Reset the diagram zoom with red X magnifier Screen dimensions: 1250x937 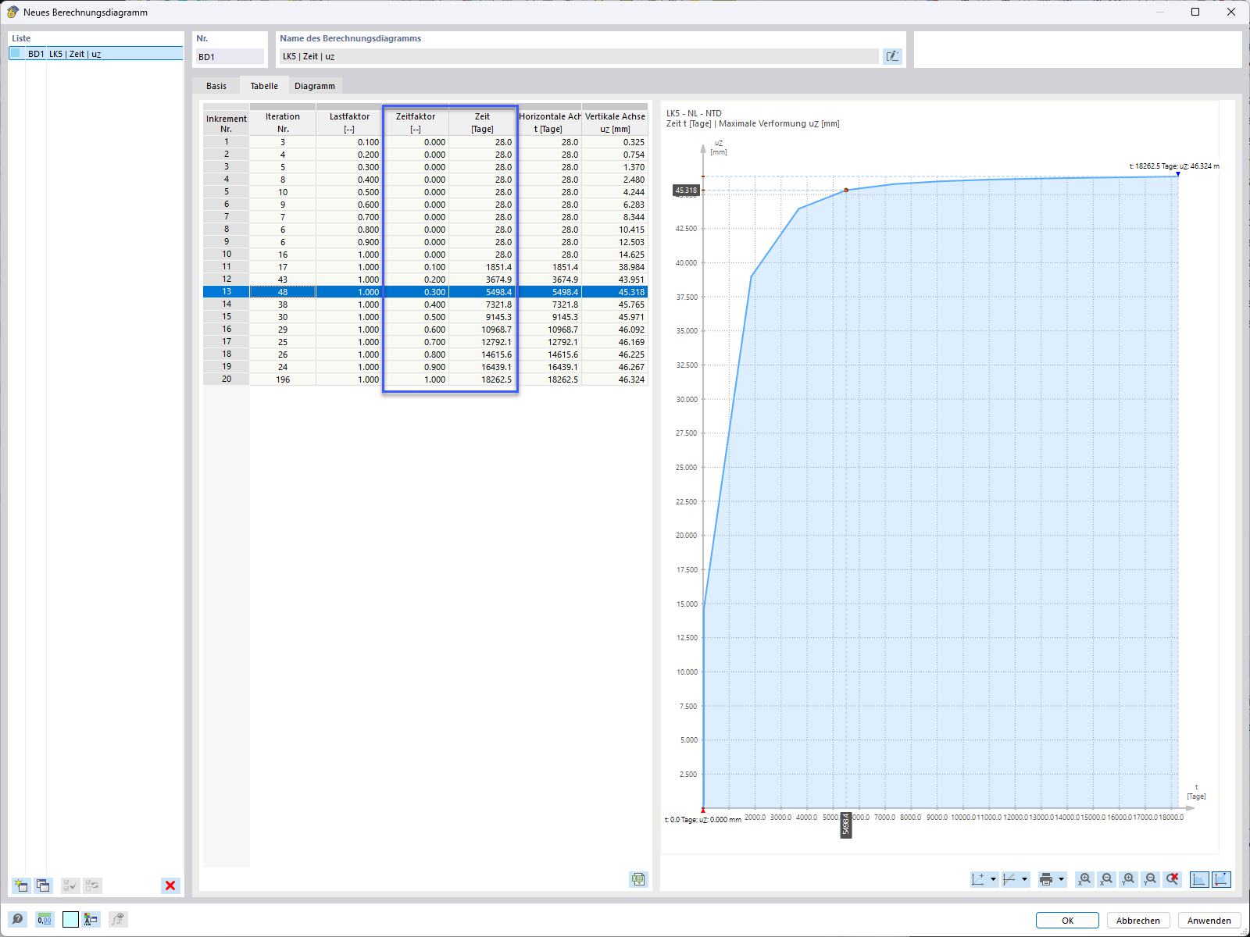tap(1172, 879)
